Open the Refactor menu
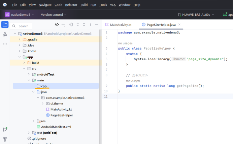This screenshot has width=233, height=144. (x=71, y=5)
